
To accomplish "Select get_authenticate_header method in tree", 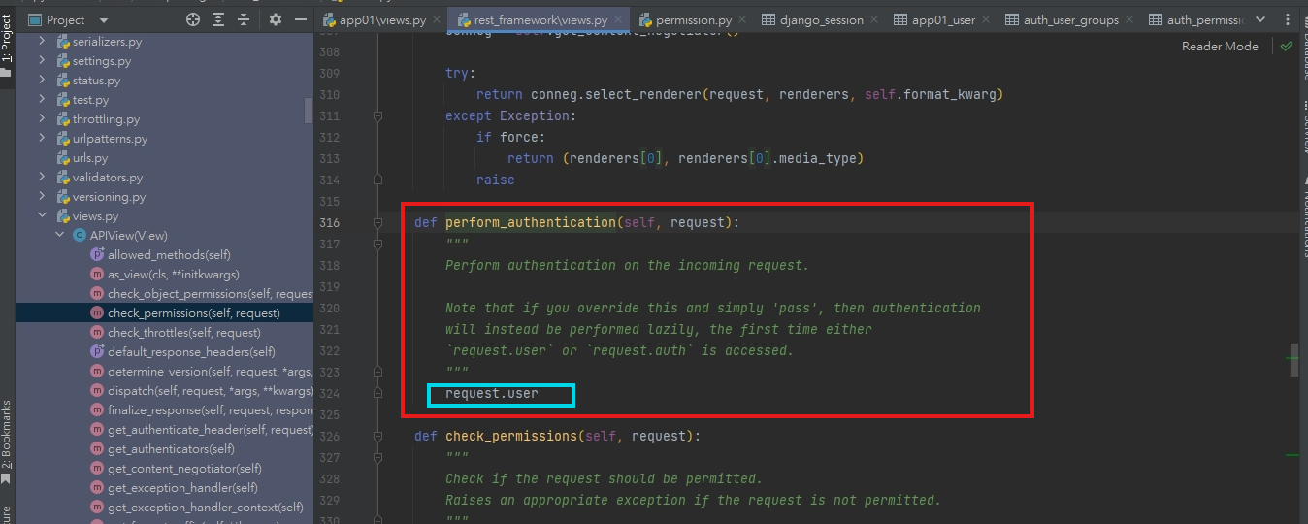I will [202, 430].
